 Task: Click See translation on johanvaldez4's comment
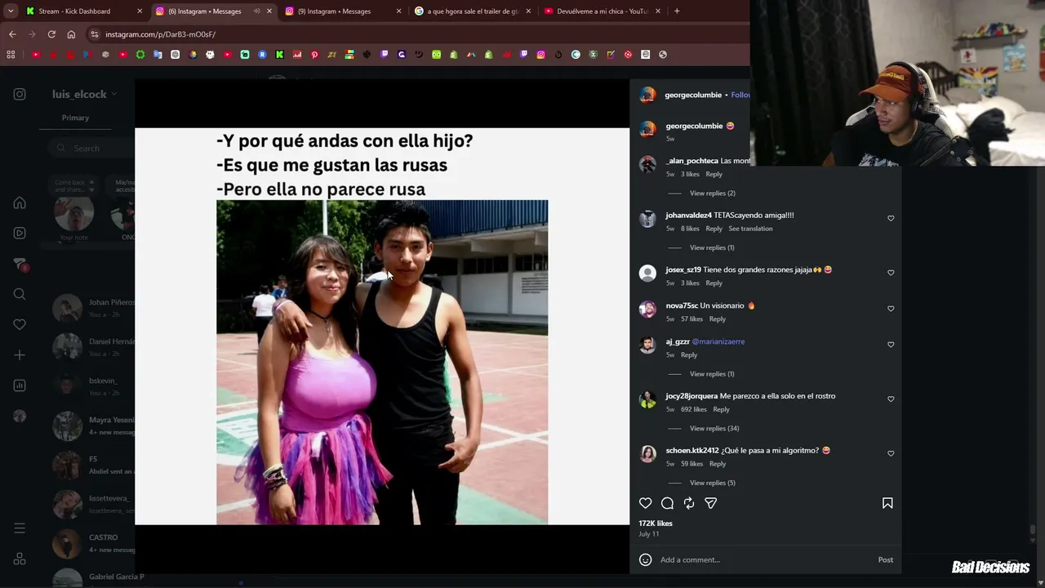tap(750, 229)
